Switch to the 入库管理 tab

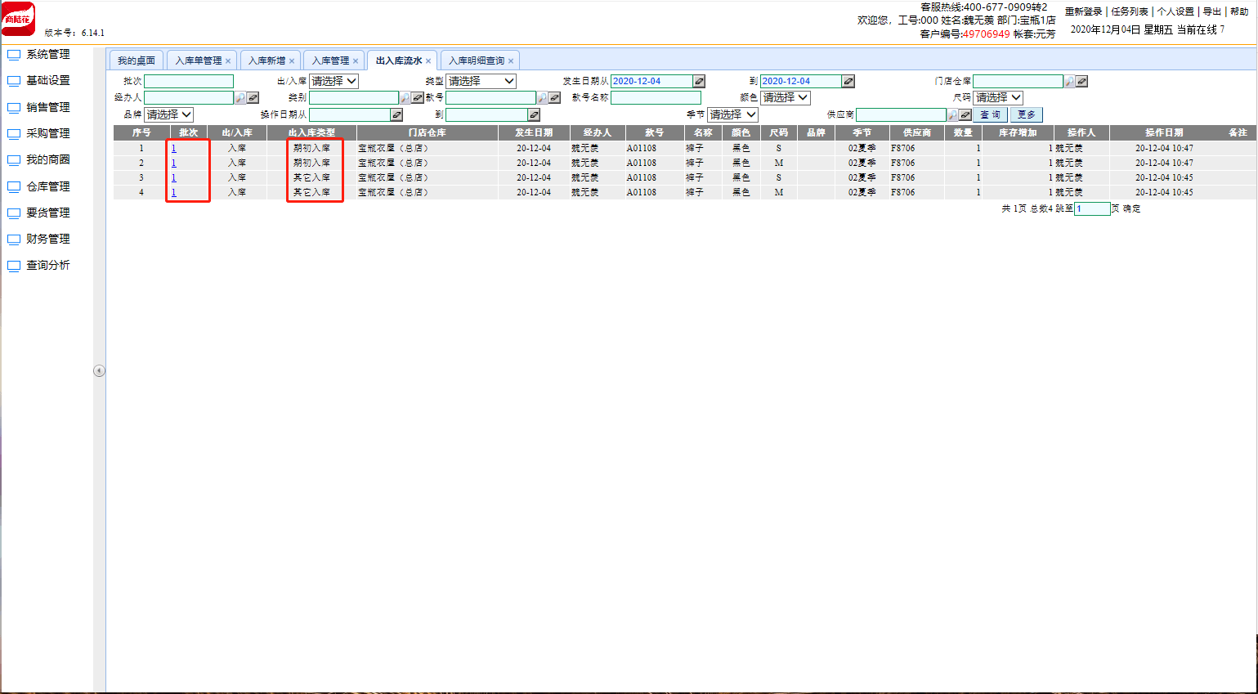point(330,60)
